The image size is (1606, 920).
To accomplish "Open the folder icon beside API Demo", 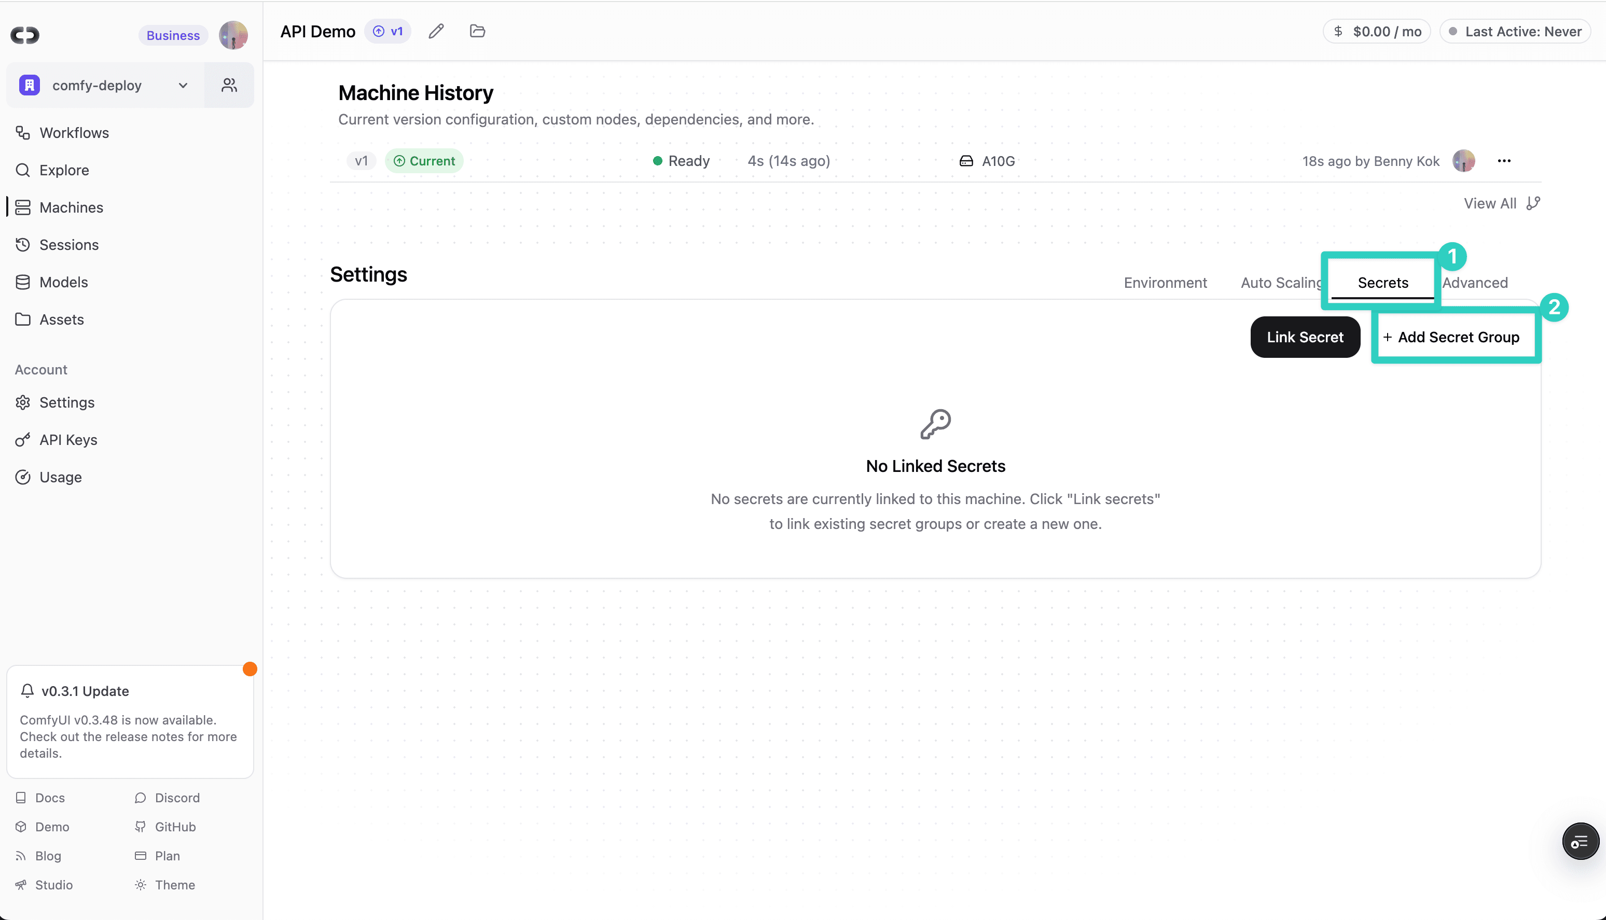I will click(x=477, y=31).
